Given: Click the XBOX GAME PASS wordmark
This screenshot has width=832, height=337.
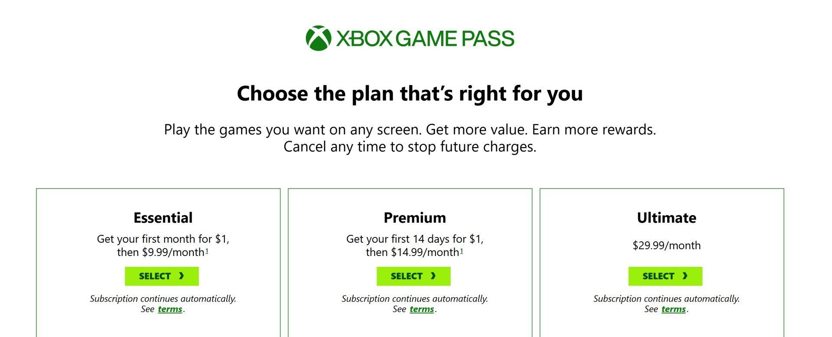Looking at the screenshot, I should click(425, 39).
